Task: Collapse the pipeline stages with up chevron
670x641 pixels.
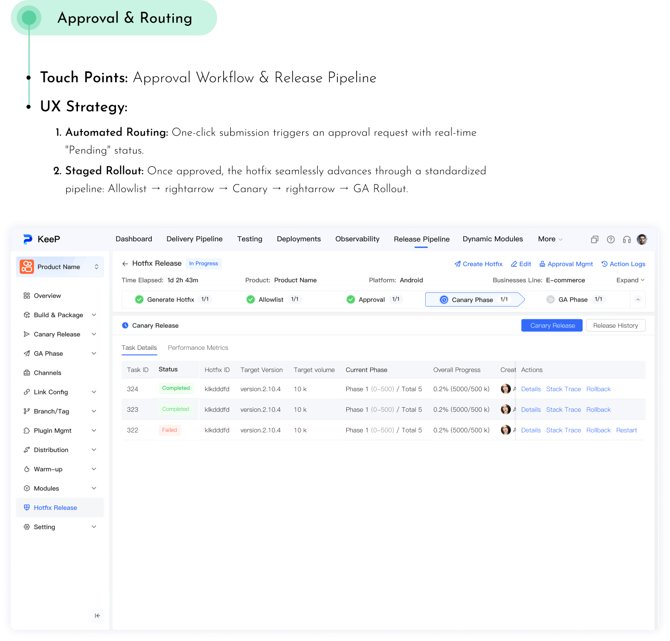Action: tap(638, 300)
